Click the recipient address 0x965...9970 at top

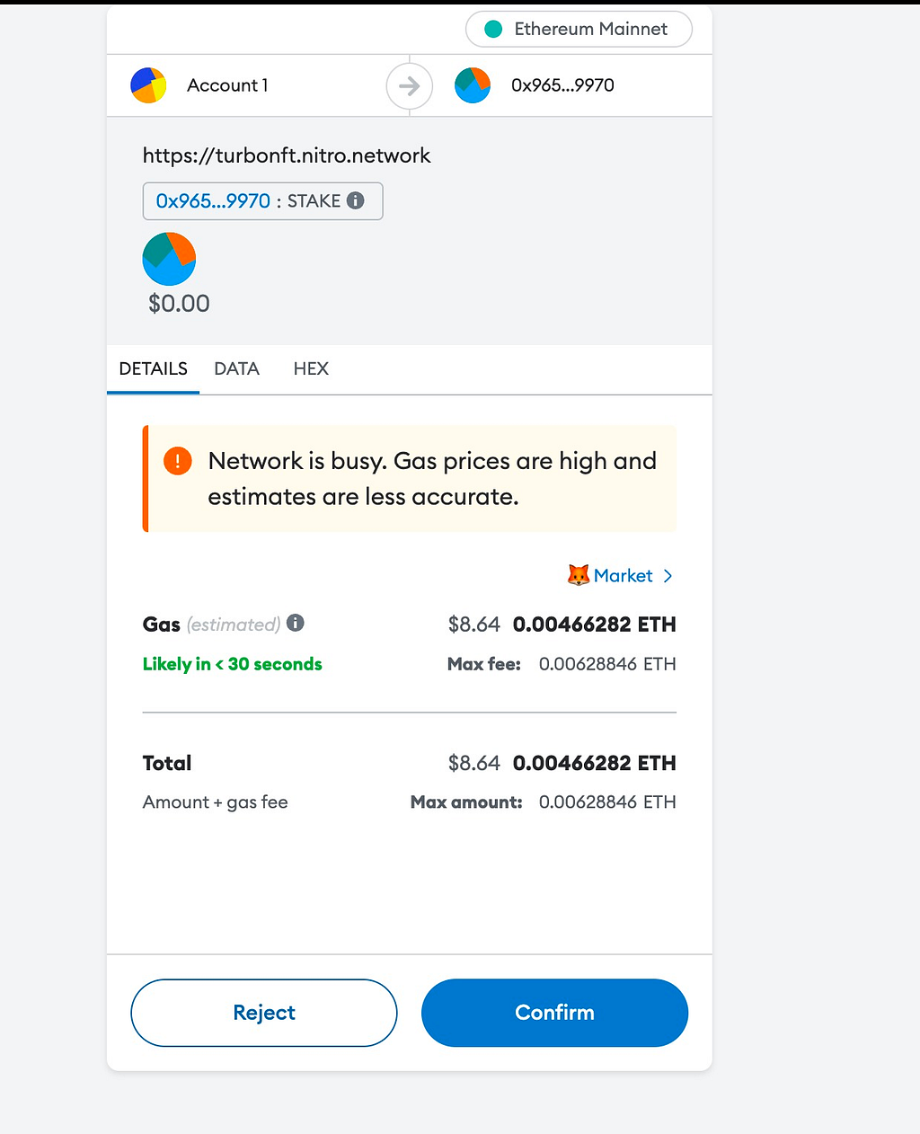pyautogui.click(x=562, y=85)
